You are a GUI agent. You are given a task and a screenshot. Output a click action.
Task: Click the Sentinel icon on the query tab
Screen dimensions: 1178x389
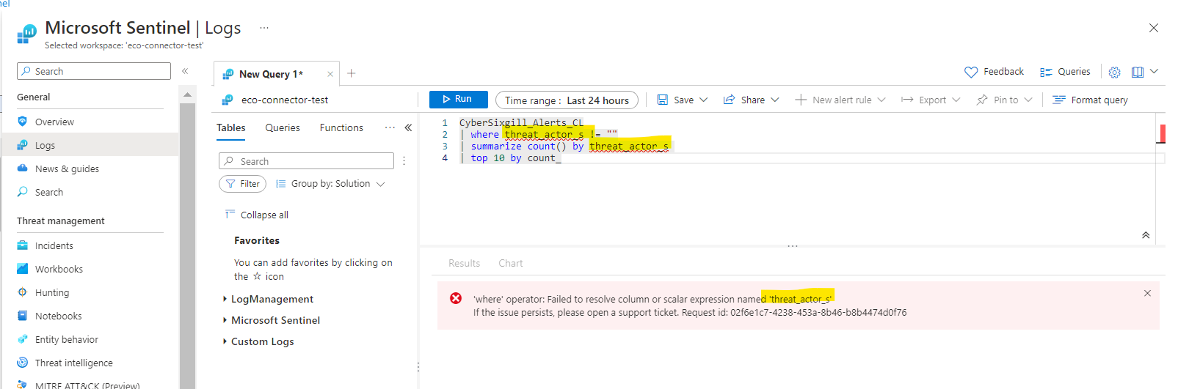click(228, 74)
